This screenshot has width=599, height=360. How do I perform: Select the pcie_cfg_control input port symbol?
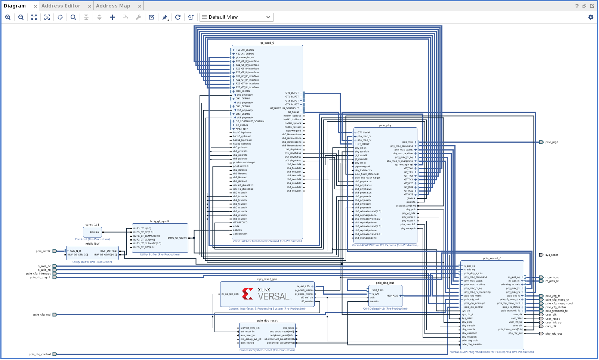click(55, 354)
